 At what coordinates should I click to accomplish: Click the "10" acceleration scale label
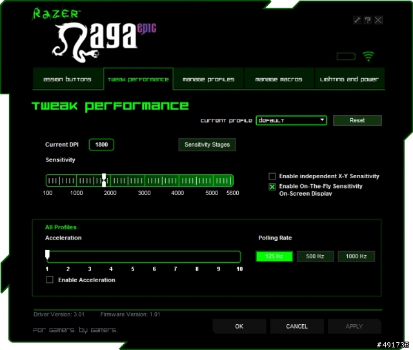(x=239, y=269)
